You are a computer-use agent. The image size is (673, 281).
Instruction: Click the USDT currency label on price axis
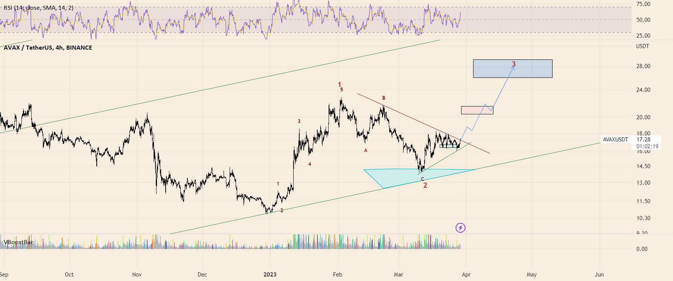pos(643,46)
